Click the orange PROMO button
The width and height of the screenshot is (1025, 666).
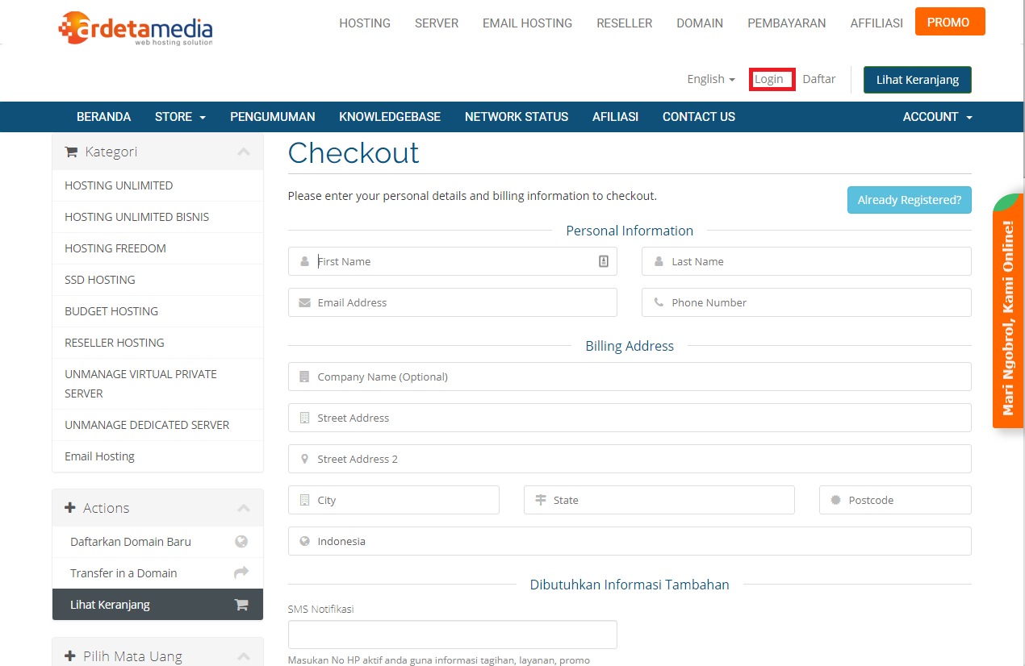949,23
